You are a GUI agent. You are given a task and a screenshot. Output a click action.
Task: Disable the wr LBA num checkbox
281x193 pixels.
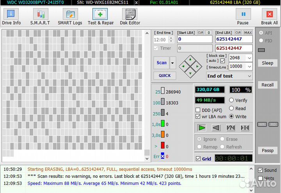198,116
